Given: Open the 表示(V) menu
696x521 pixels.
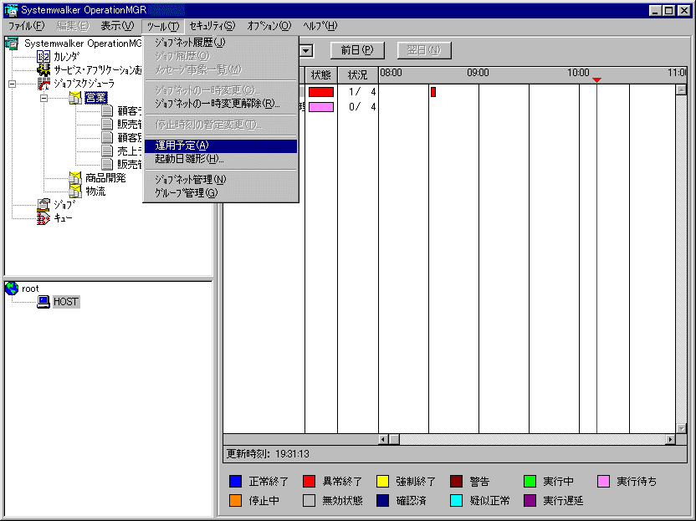Looking at the screenshot, I should 117,26.
